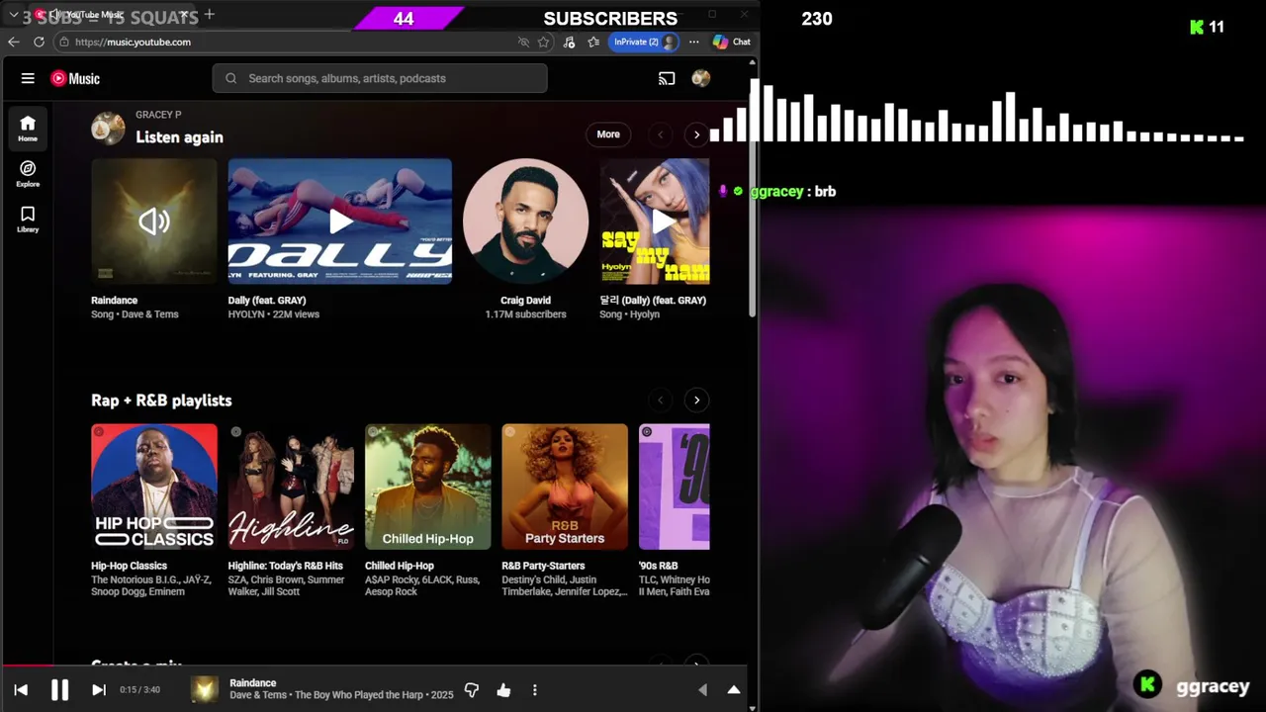Open Favorites list icon
This screenshot has width=1266, height=712.
[593, 42]
